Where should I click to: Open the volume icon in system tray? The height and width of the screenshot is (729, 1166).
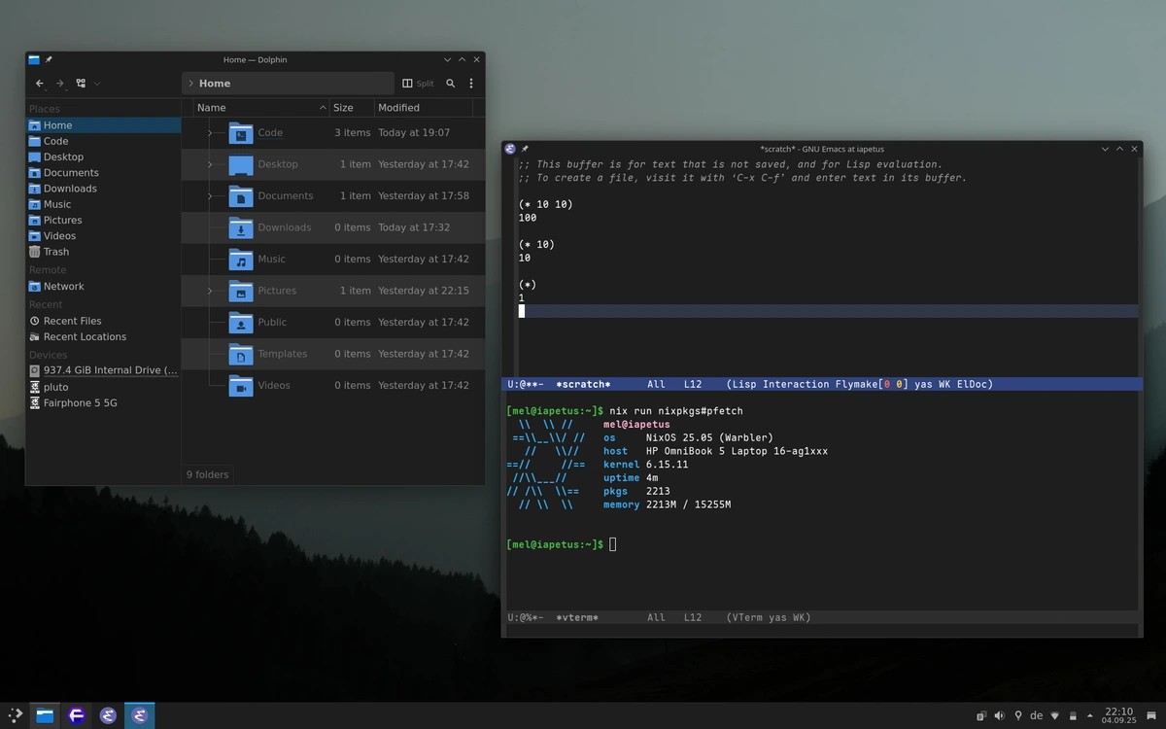pos(999,716)
